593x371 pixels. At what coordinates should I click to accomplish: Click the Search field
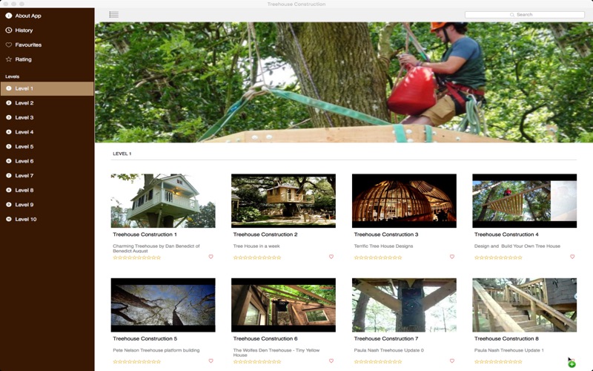click(525, 14)
